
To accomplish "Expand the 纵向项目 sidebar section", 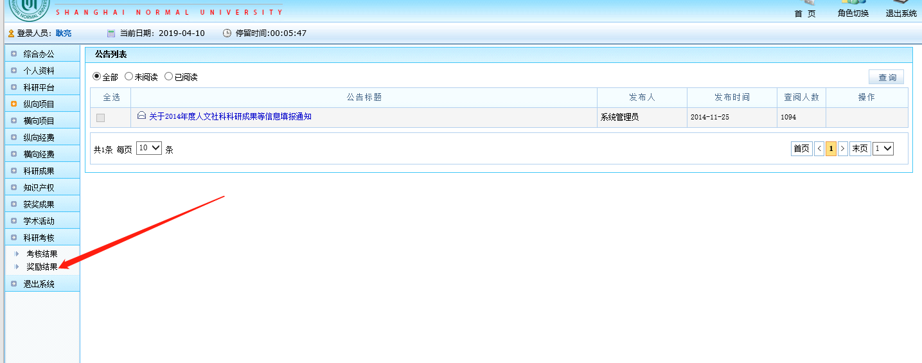I will pyautogui.click(x=39, y=104).
